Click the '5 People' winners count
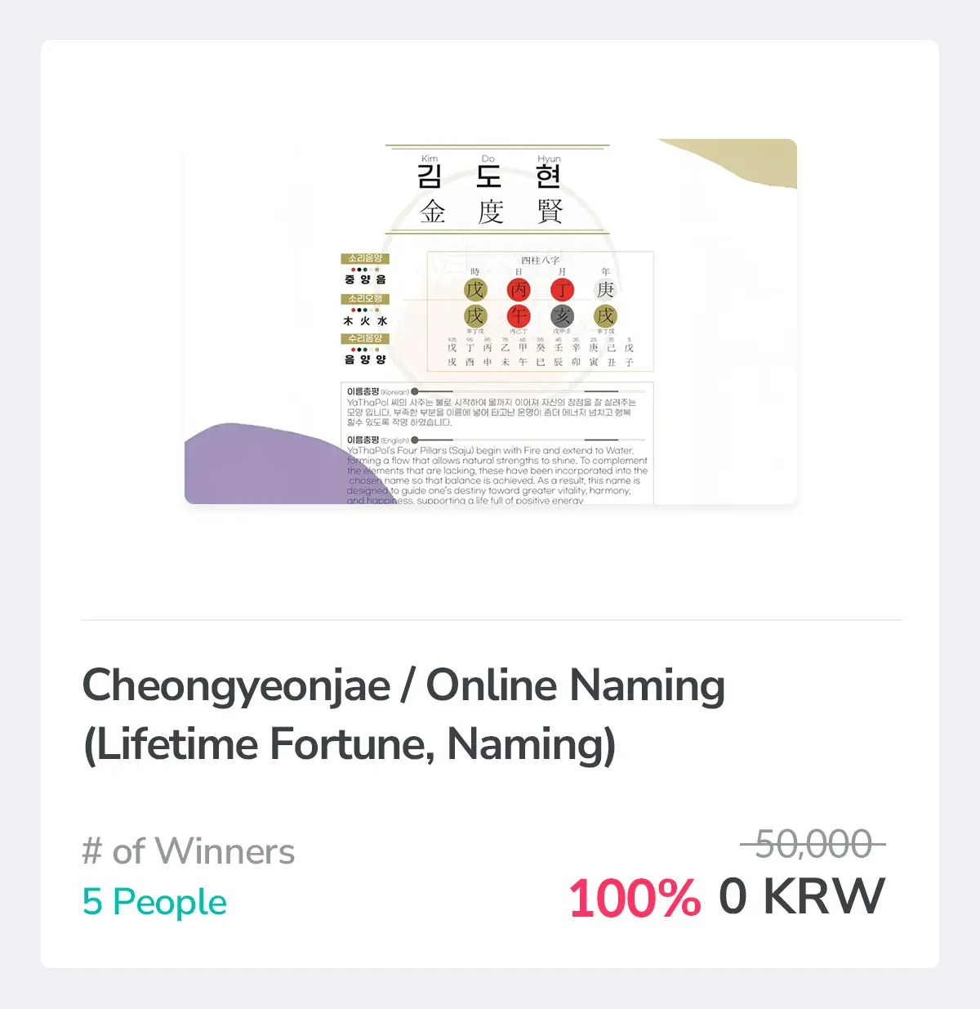The image size is (980, 1009). pyautogui.click(x=154, y=902)
